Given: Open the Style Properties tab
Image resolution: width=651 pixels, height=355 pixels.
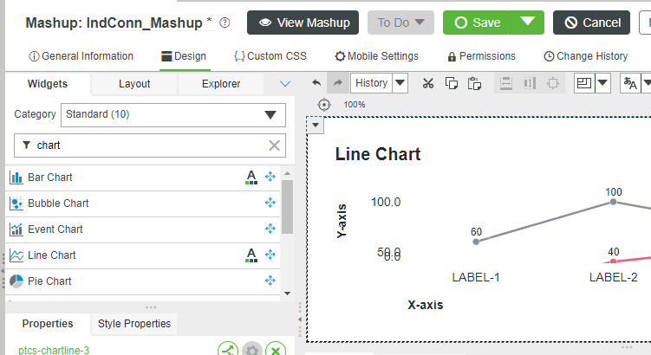Looking at the screenshot, I should click(x=134, y=324).
